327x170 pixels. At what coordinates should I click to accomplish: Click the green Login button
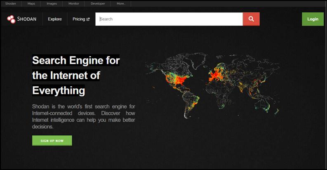point(313,19)
